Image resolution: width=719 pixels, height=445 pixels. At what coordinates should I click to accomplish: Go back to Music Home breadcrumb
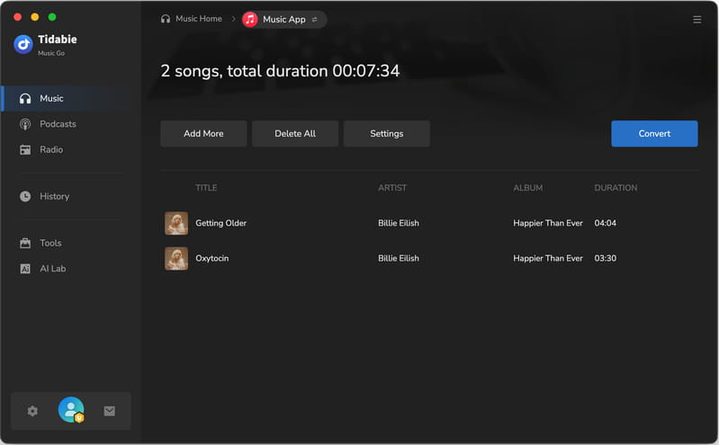(x=199, y=19)
